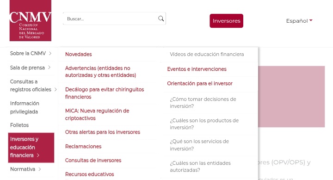Open Decálogo para evitar chiringuitos financieros
Screen dimensions: 333x180
click(105, 93)
